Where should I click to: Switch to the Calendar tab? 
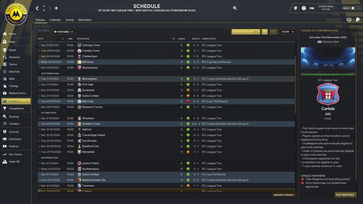55,20
